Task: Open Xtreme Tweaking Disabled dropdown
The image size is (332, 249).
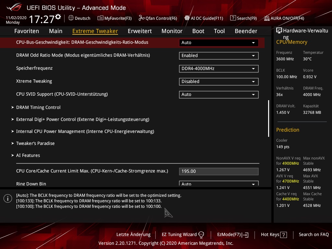Action: pyautogui.click(x=219, y=81)
